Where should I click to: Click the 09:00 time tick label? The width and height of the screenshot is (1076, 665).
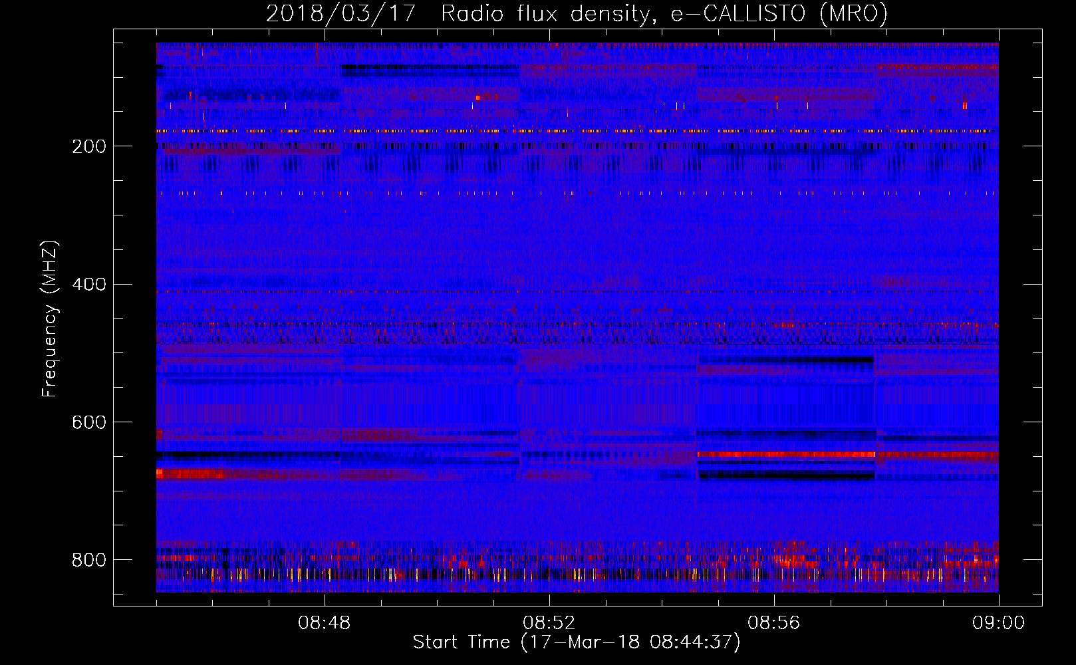click(x=998, y=623)
